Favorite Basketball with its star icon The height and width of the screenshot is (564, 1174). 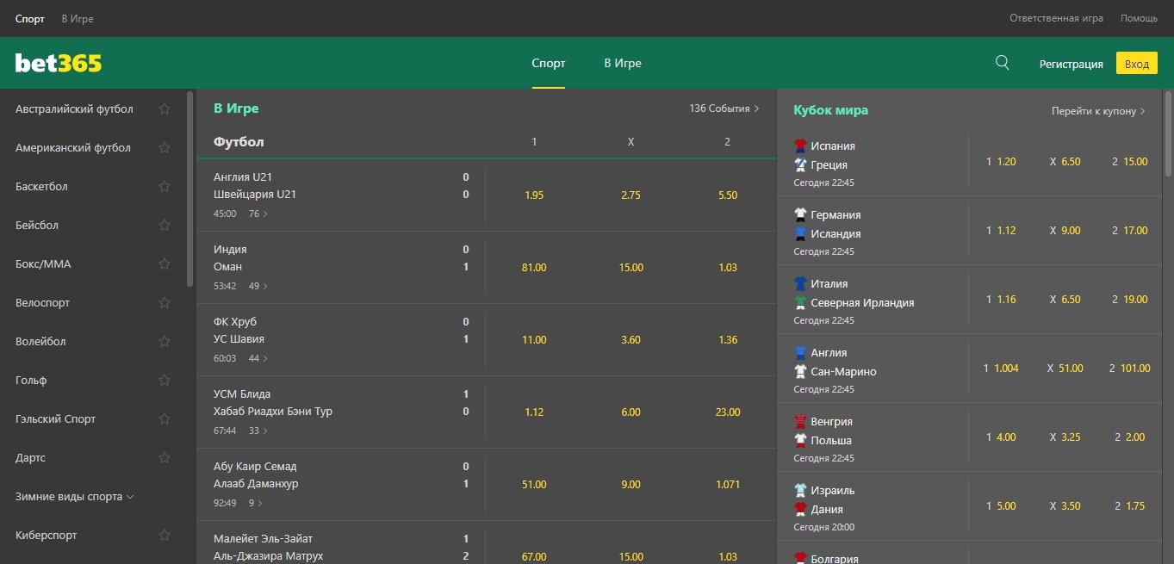tap(165, 187)
